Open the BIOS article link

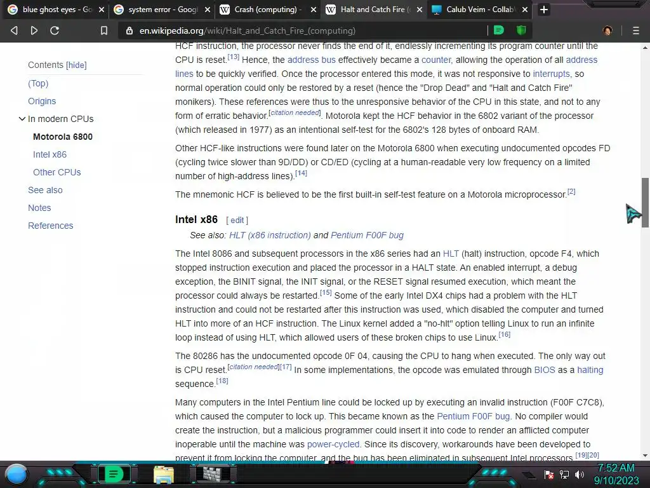(x=544, y=370)
